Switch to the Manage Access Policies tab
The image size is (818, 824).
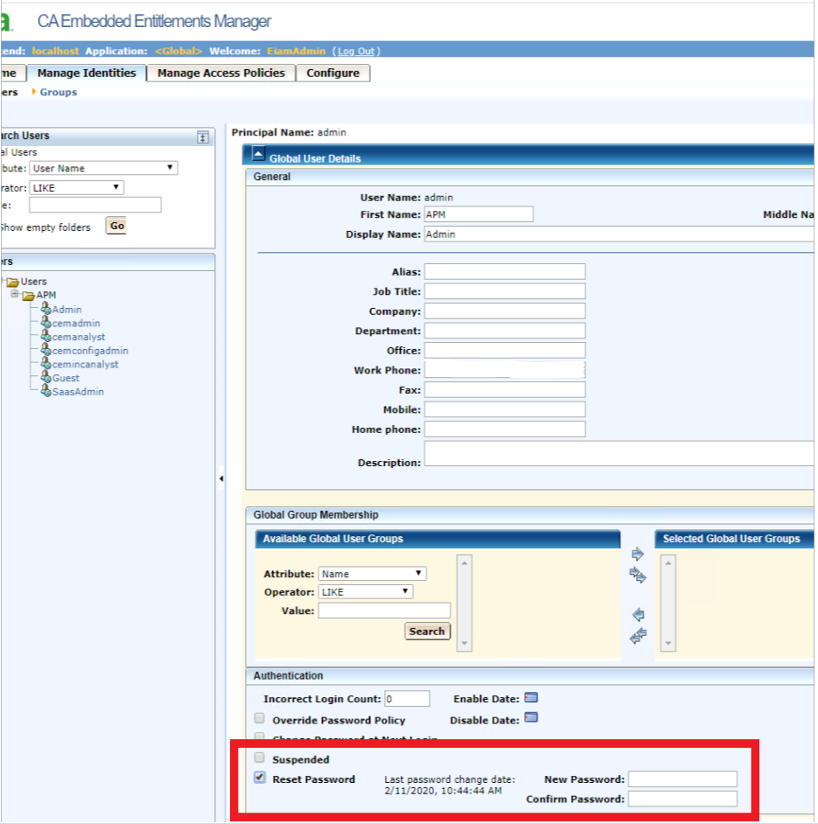[220, 73]
